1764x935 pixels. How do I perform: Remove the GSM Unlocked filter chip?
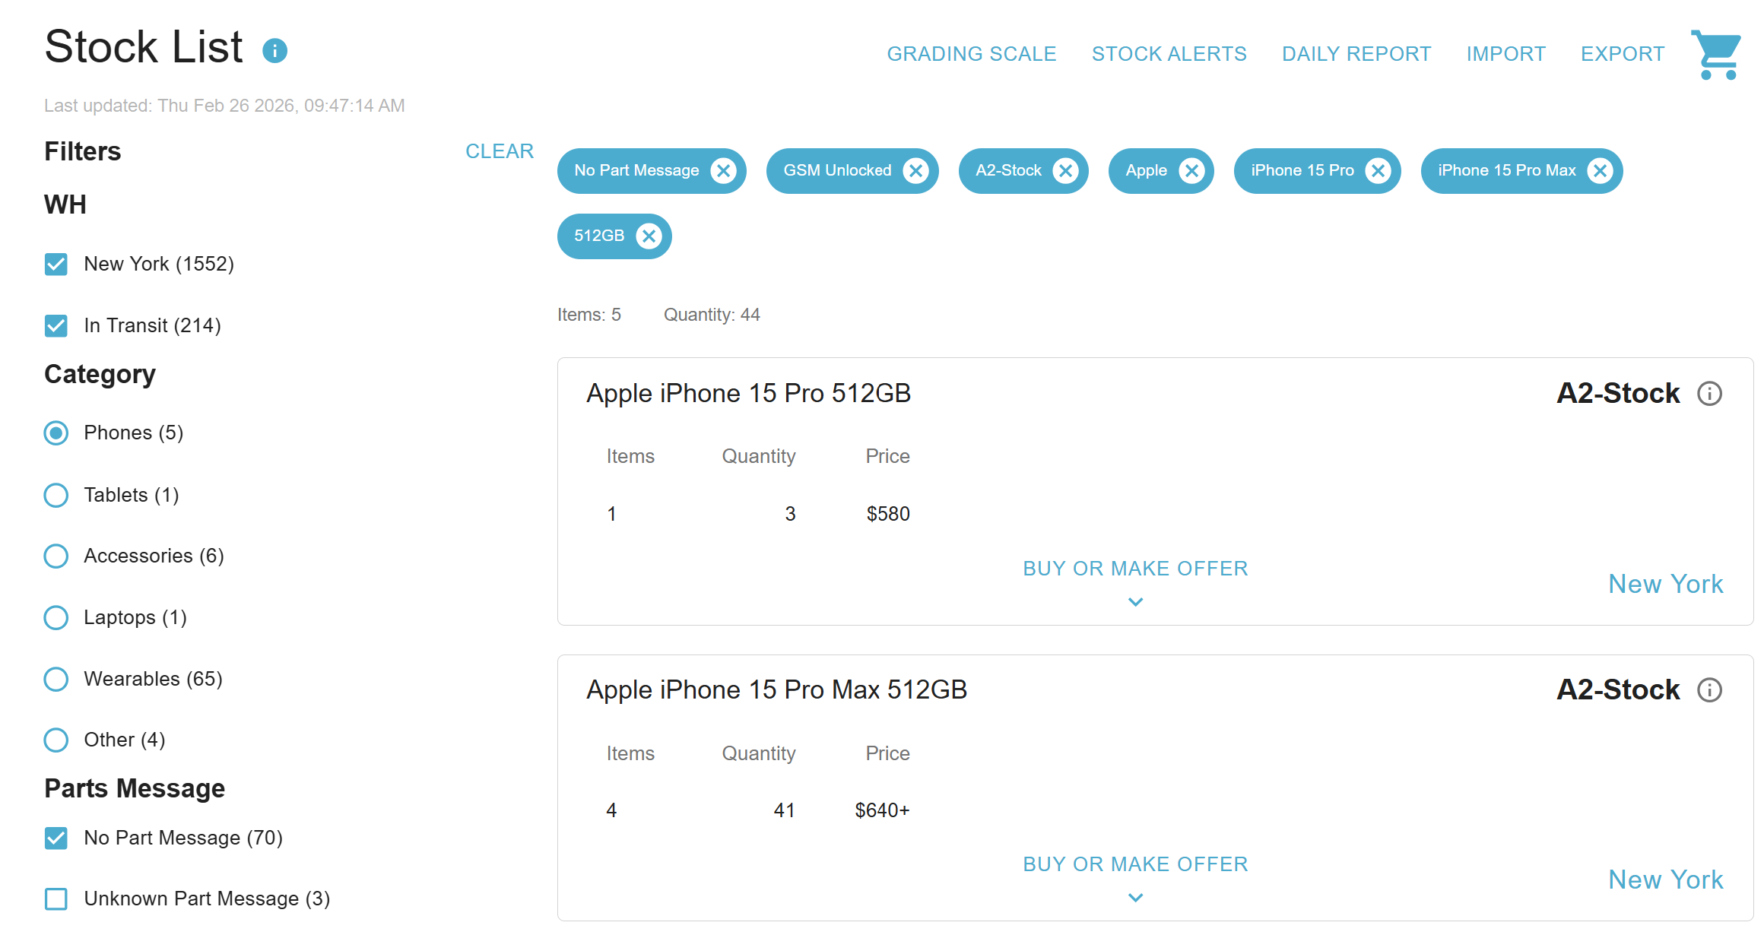coord(915,171)
